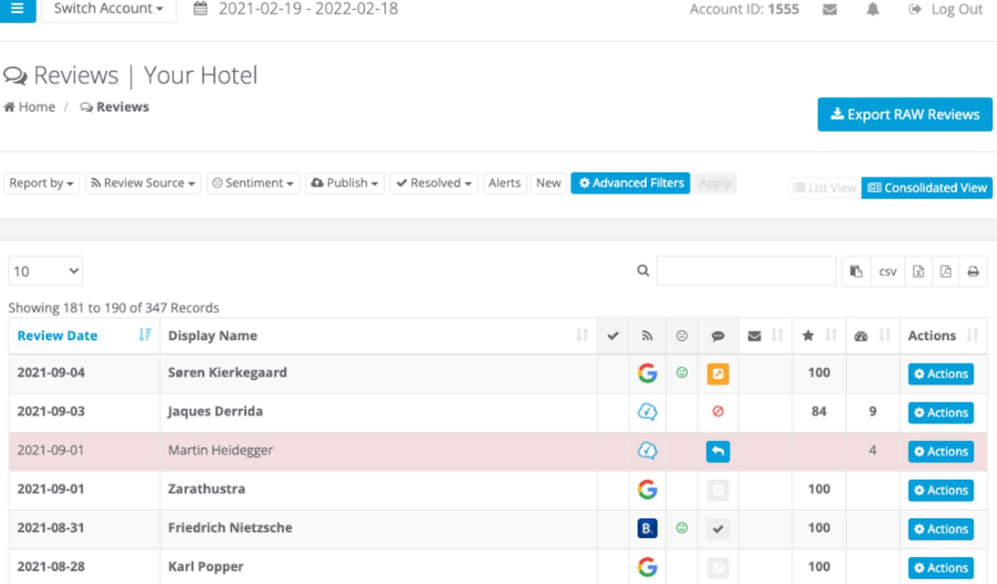Export table to Excel file icon
This screenshot has width=997, height=584.
[x=918, y=271]
